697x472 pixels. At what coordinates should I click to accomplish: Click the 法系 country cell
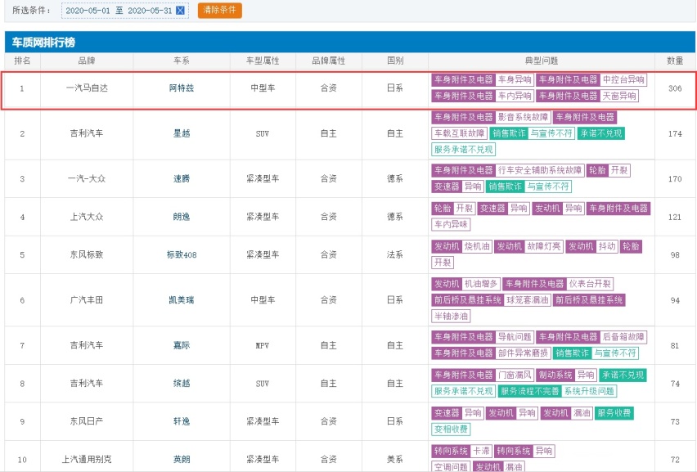click(395, 254)
